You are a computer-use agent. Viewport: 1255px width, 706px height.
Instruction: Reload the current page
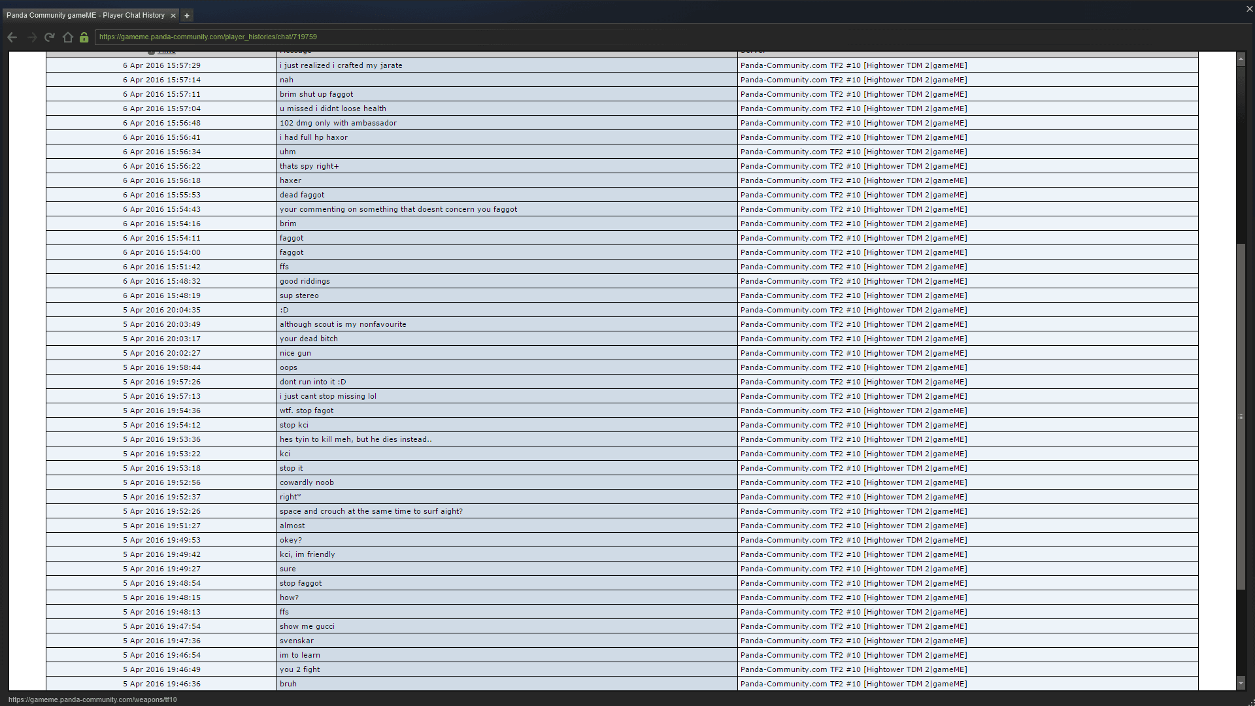click(50, 37)
